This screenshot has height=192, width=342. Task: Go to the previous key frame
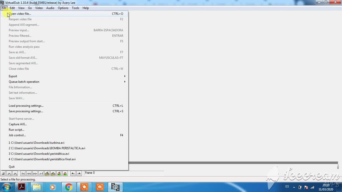(x=47, y=173)
